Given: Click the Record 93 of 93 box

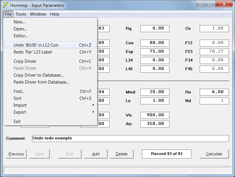Looking at the screenshot, I should pos(166,154).
